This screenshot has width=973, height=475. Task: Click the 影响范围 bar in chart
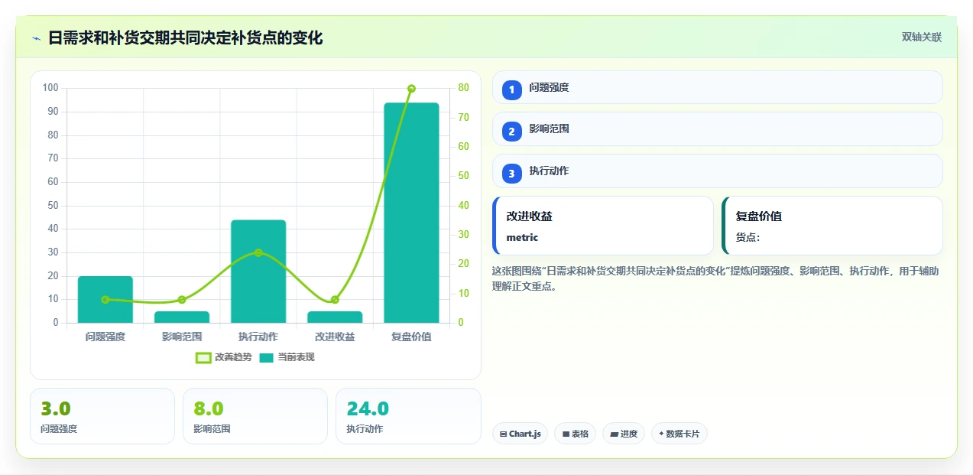[182, 317]
